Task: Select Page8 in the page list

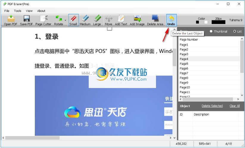Action: (x=209, y=78)
